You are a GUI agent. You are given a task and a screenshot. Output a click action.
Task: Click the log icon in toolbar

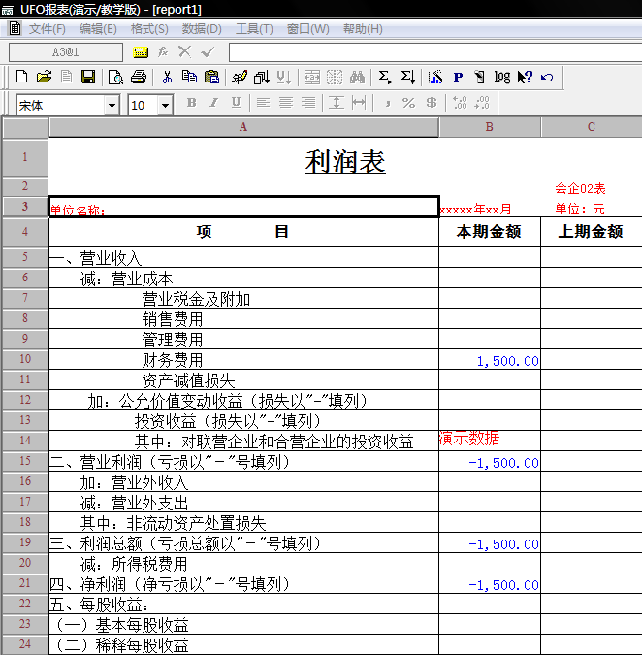coord(502,77)
